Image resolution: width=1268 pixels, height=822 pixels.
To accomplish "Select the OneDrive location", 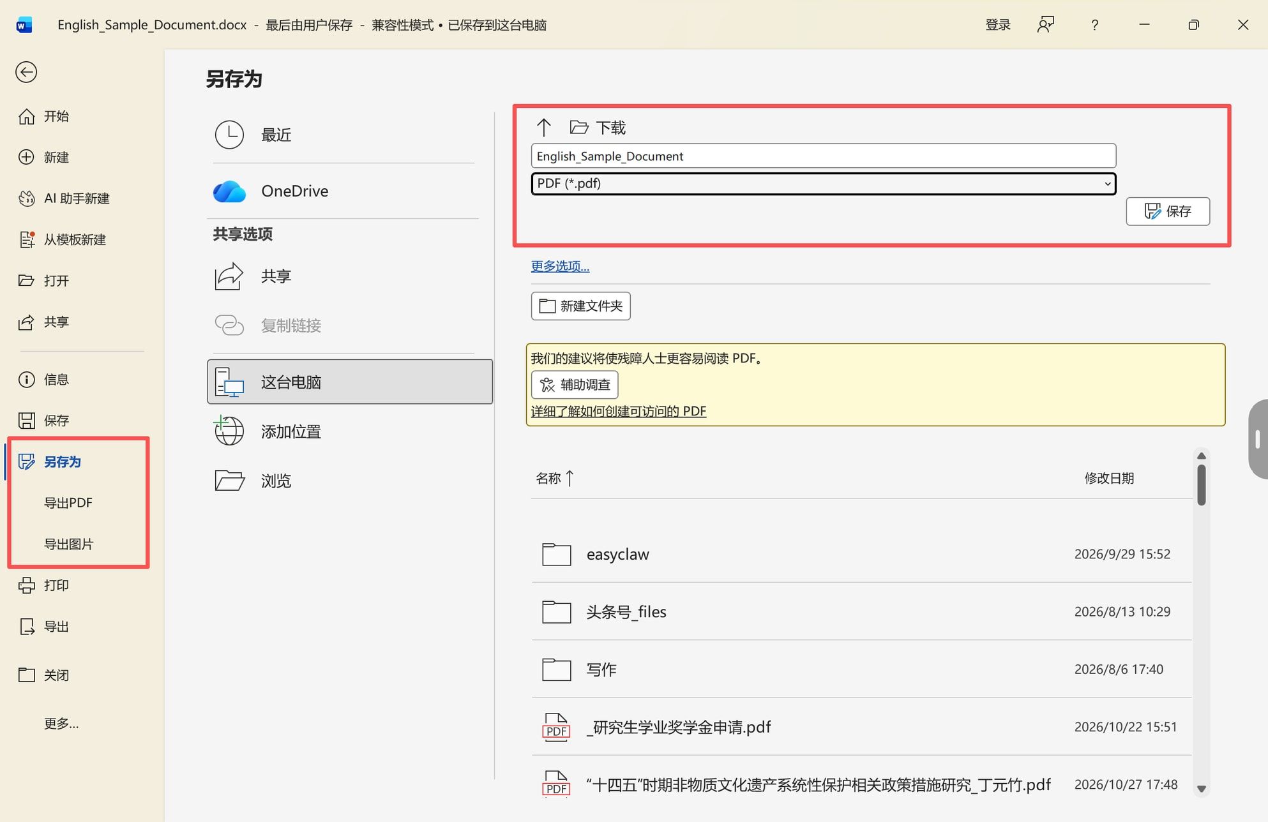I will (x=343, y=191).
